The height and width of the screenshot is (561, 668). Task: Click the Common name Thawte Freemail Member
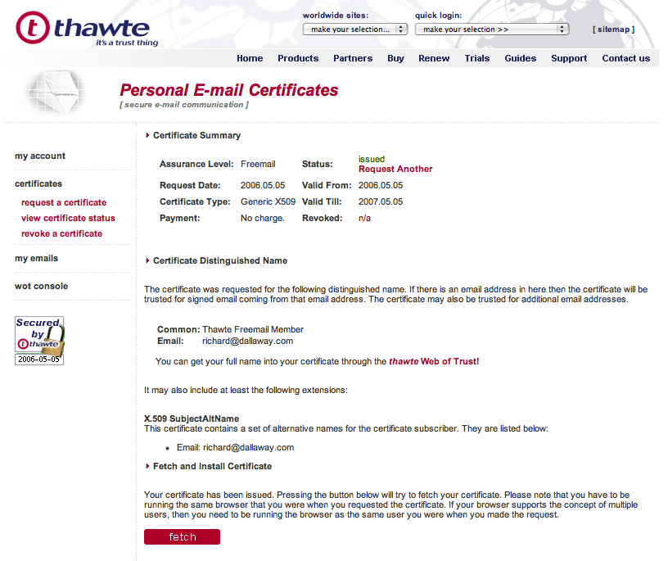click(x=253, y=329)
